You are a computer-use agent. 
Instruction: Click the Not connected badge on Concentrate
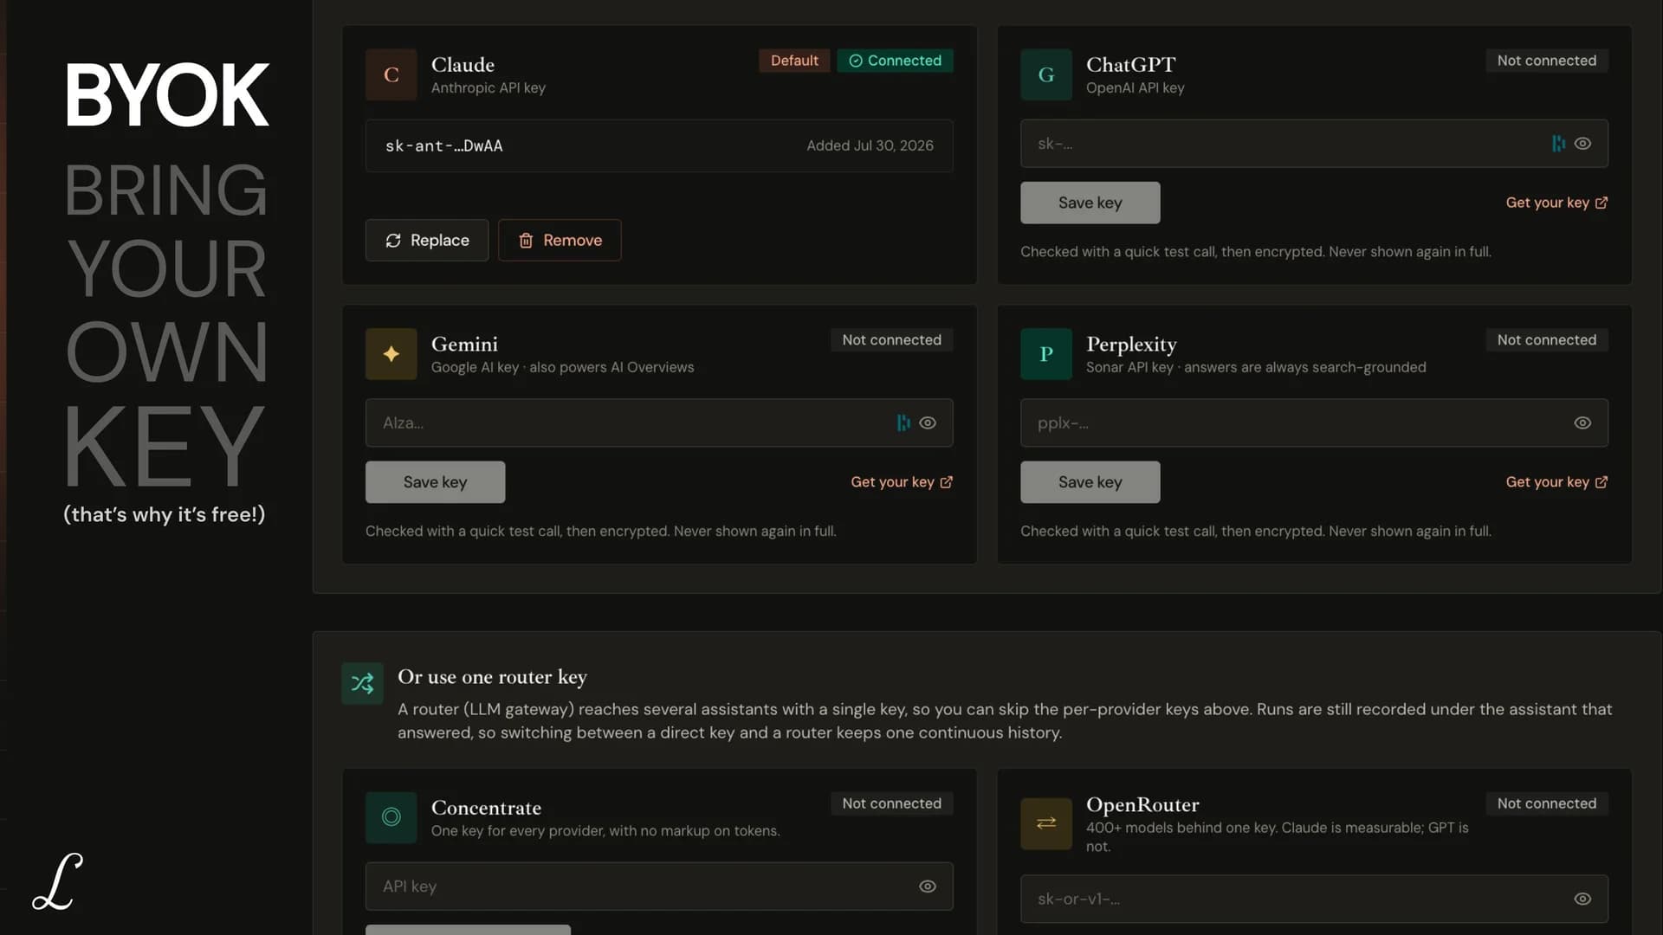tap(892, 803)
